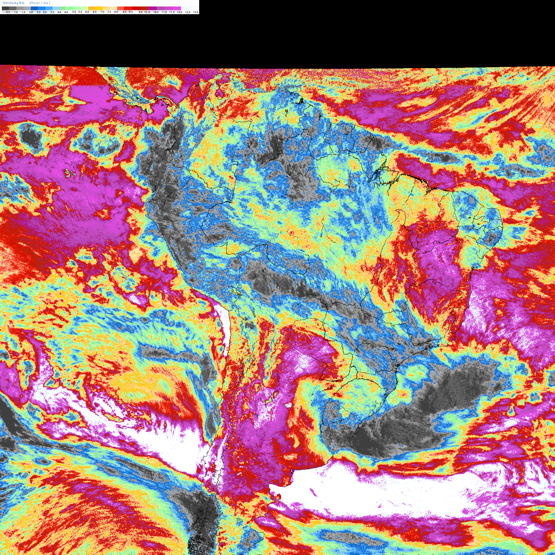Click the (Horas / dia) units label
The width and height of the screenshot is (555, 555).
tap(40, 3)
